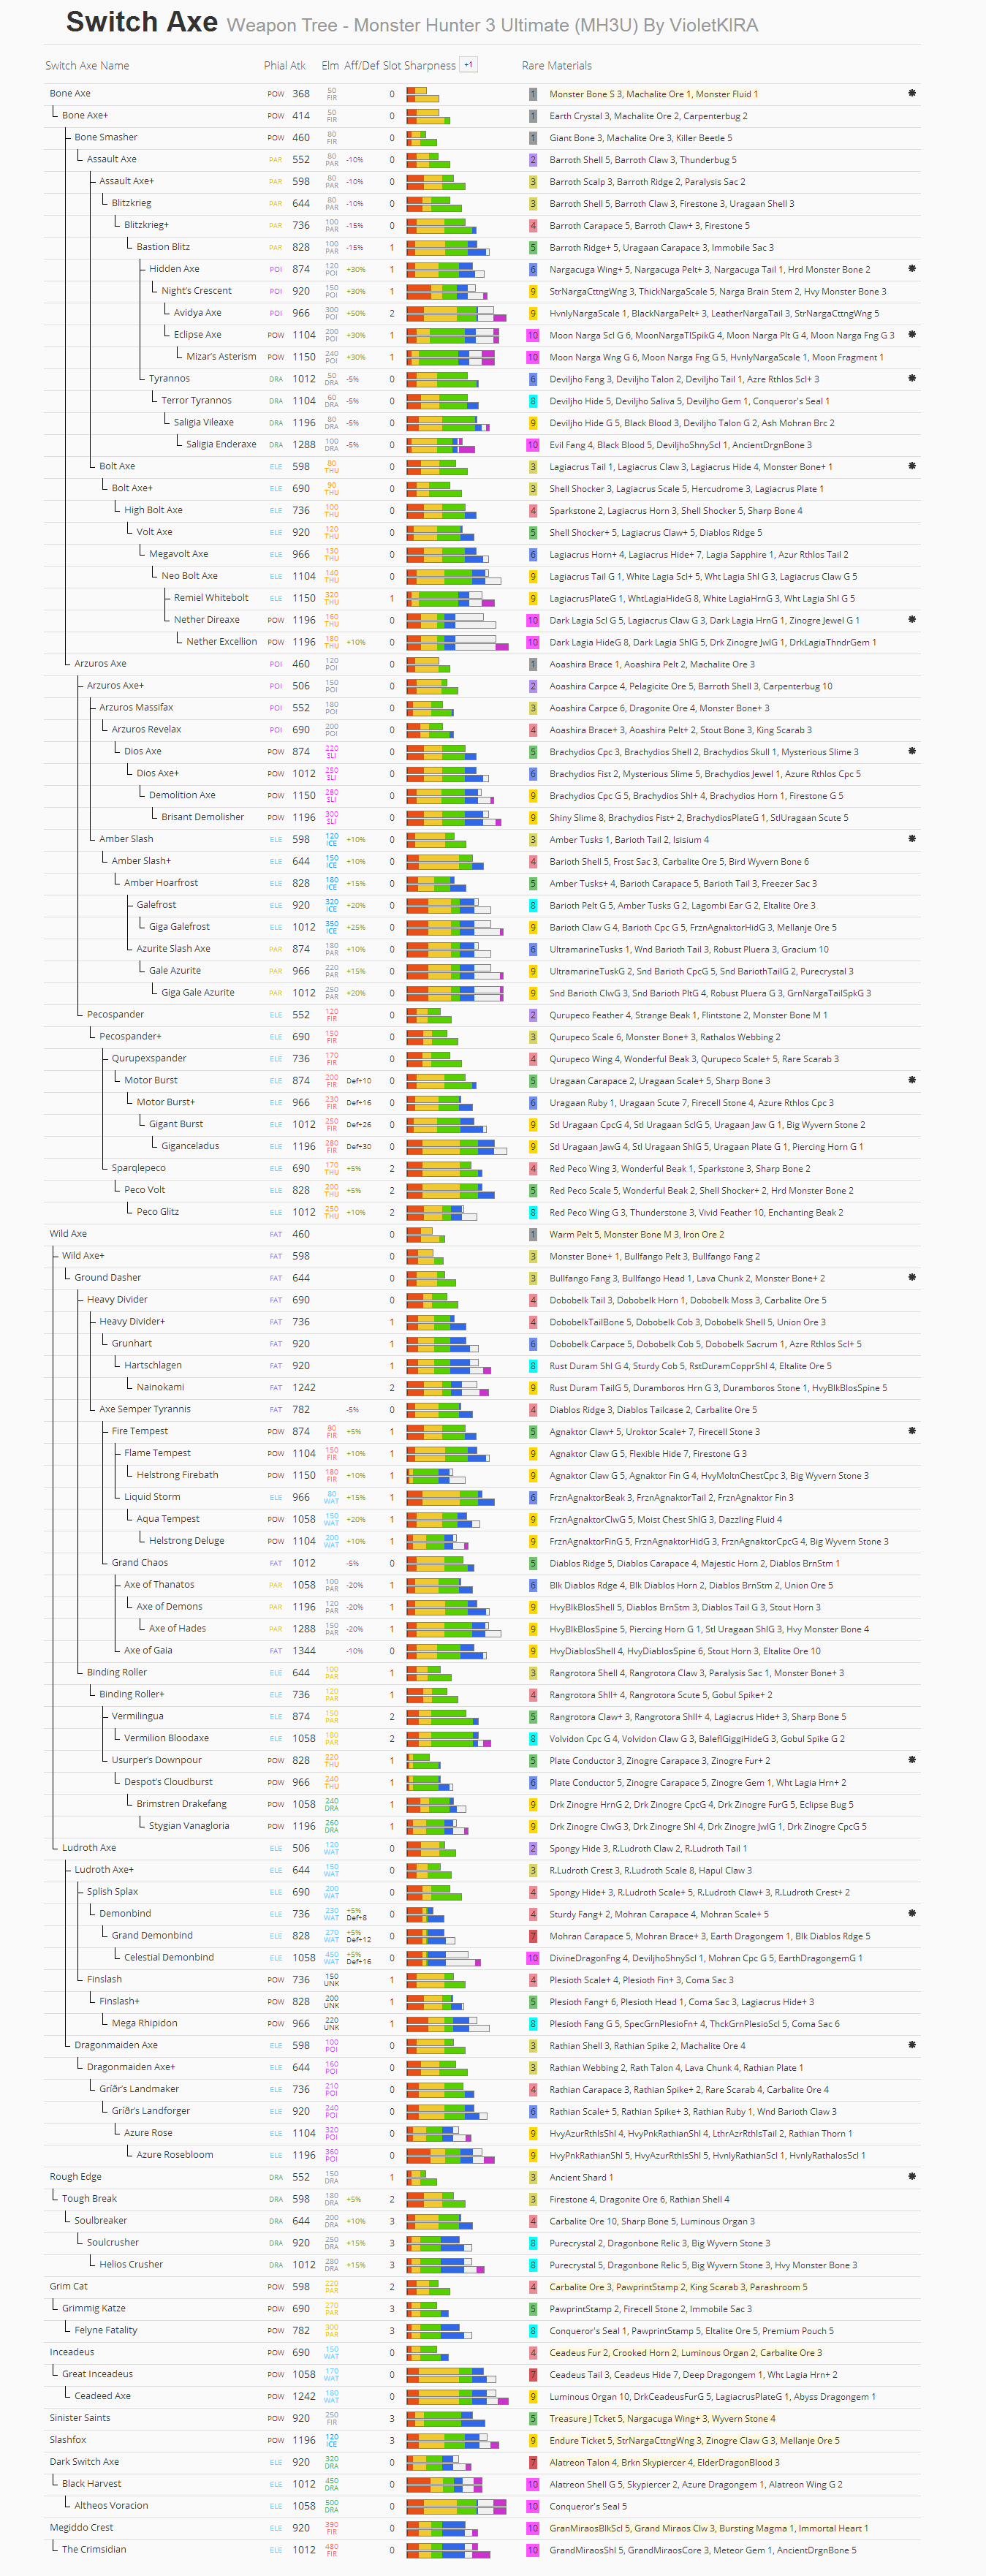This screenshot has height=2576, width=986.
Task: Click the rarity badge on Nether Excellion row
Action: point(533,642)
